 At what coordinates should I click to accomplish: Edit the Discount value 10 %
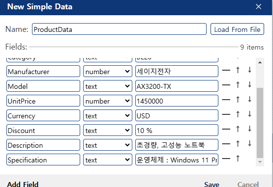[177, 130]
